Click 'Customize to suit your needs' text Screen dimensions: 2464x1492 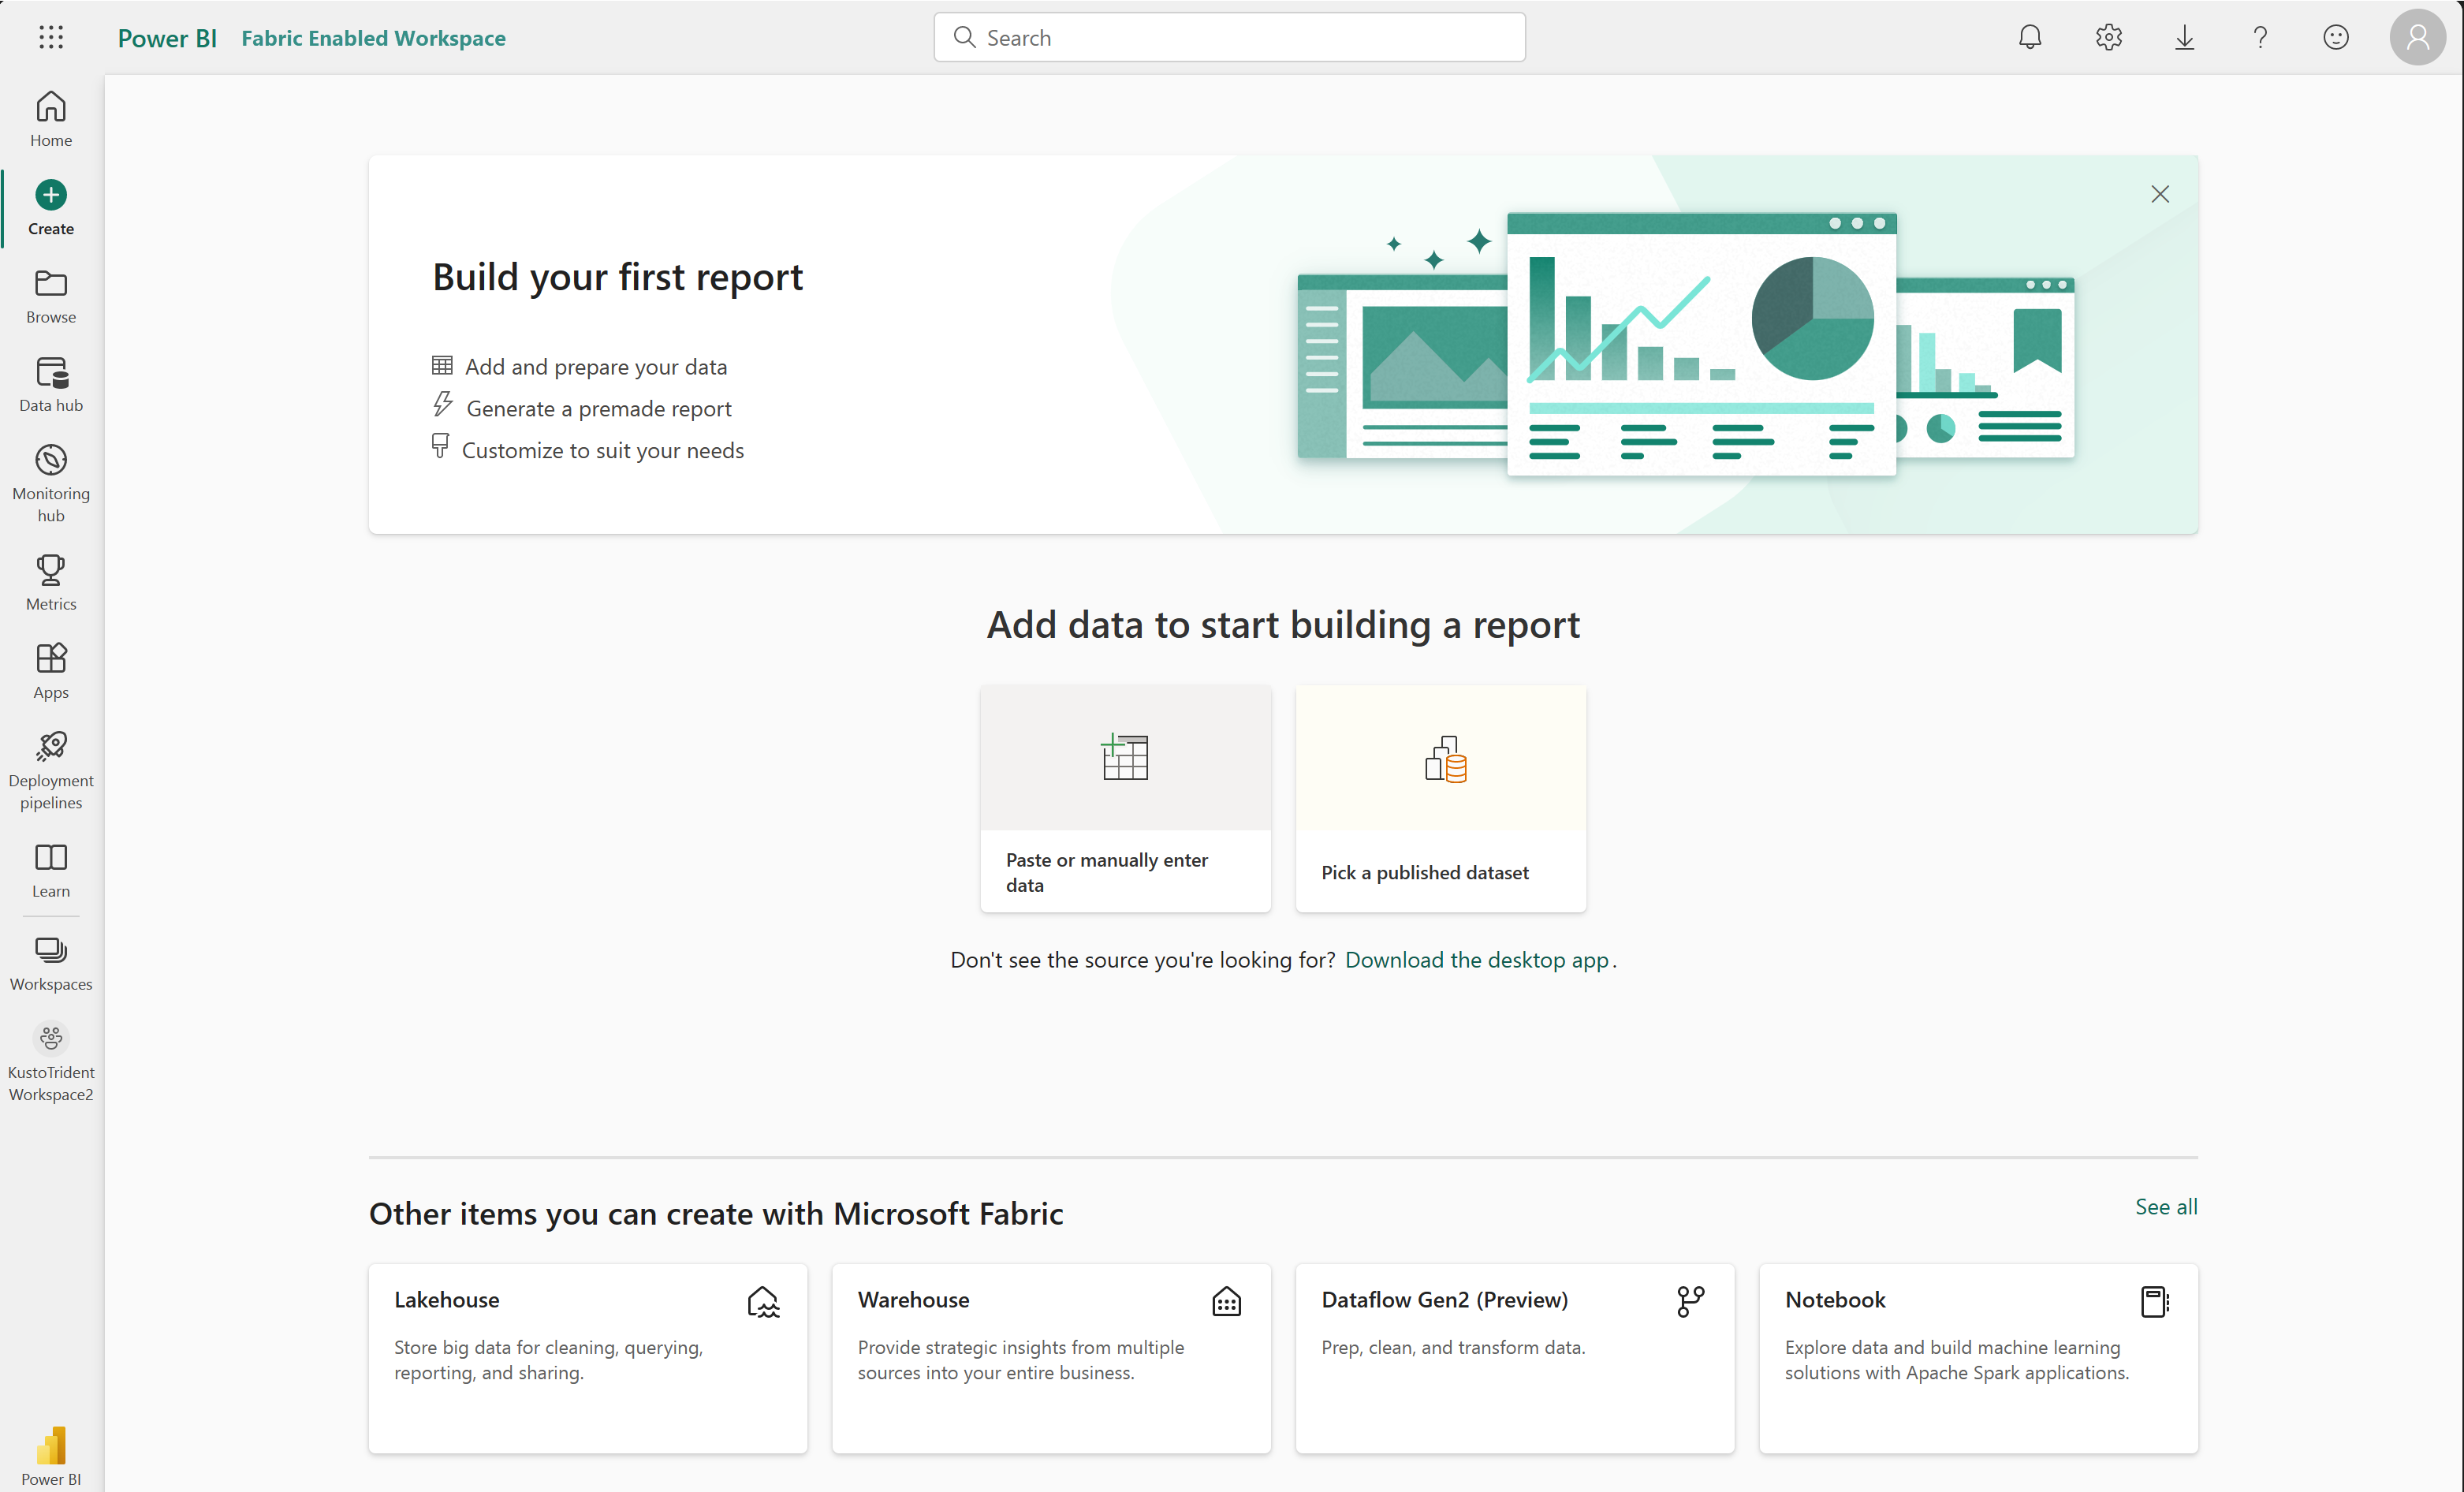[603, 450]
